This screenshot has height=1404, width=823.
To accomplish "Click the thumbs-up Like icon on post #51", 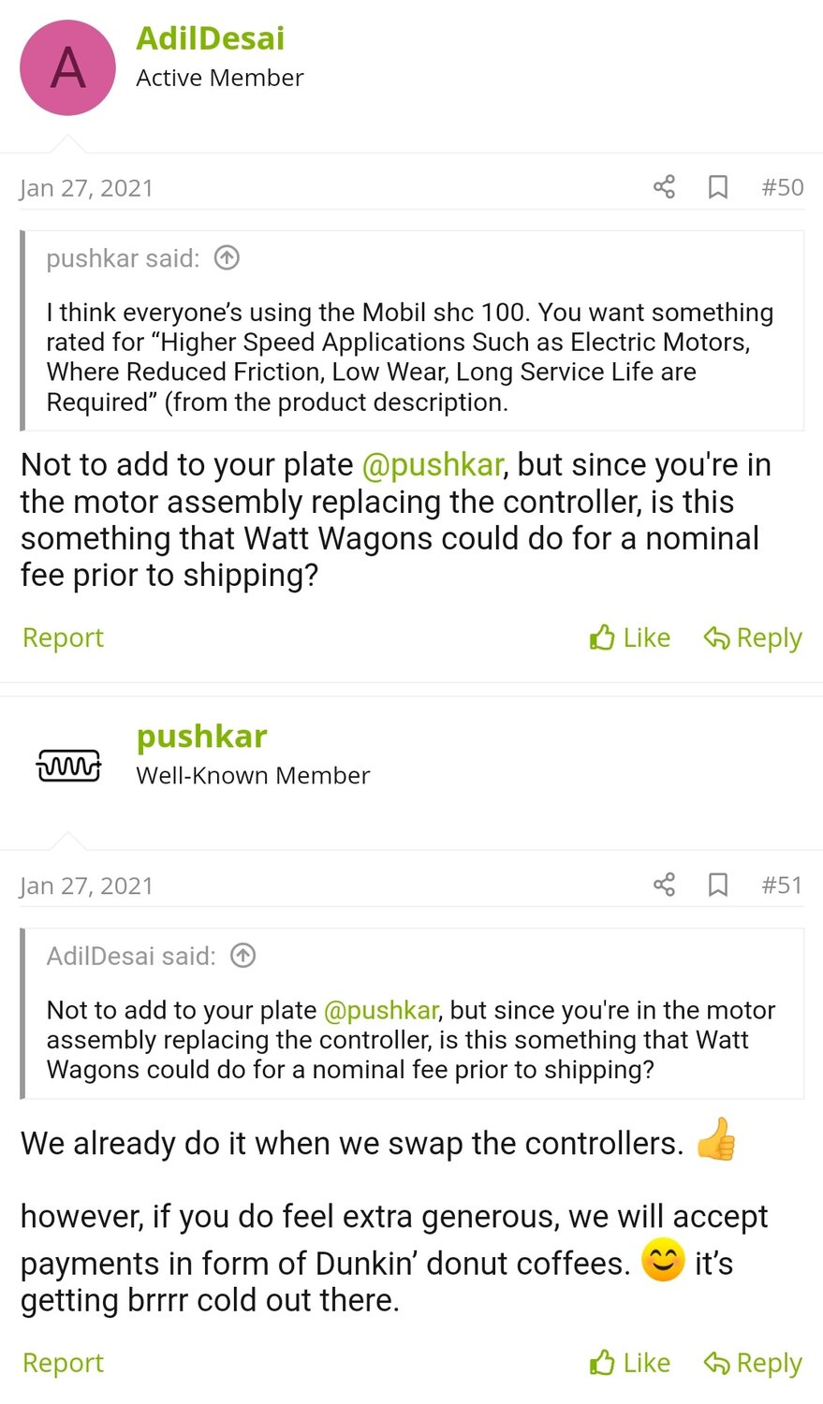I will coord(602,1363).
